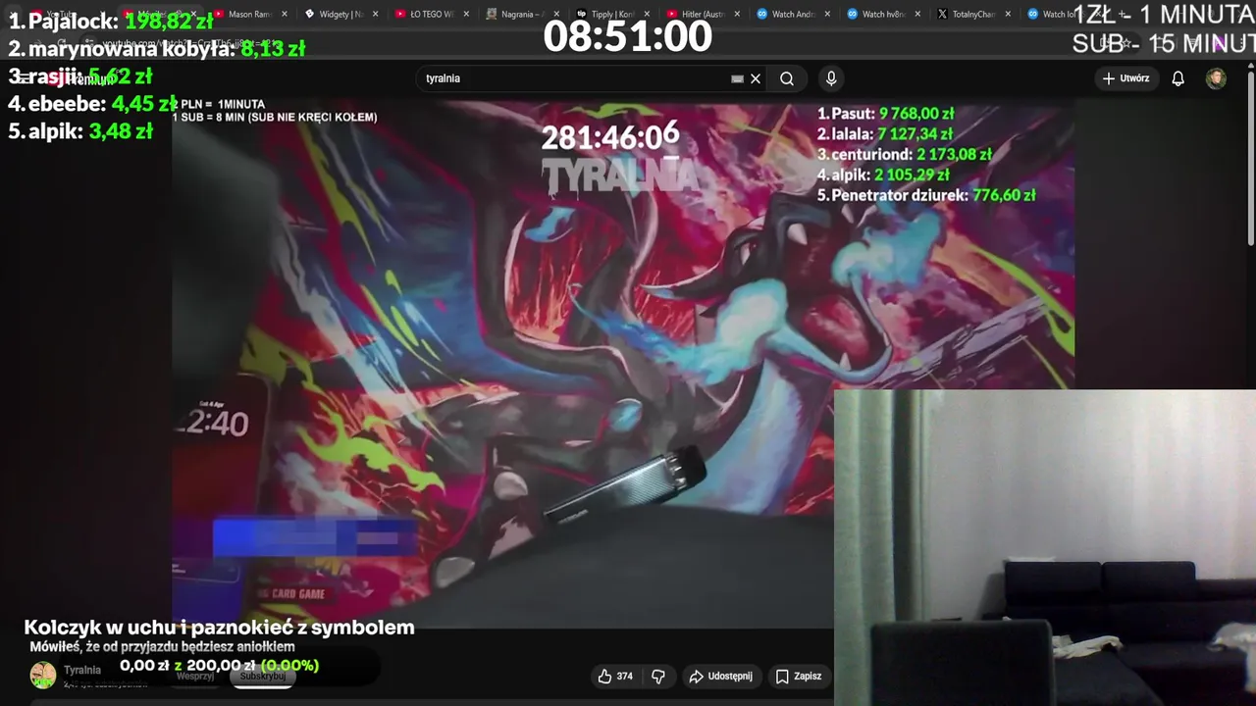
Task: Switch to the 'ŁO TEGO' YouTube tab
Action: (431, 14)
